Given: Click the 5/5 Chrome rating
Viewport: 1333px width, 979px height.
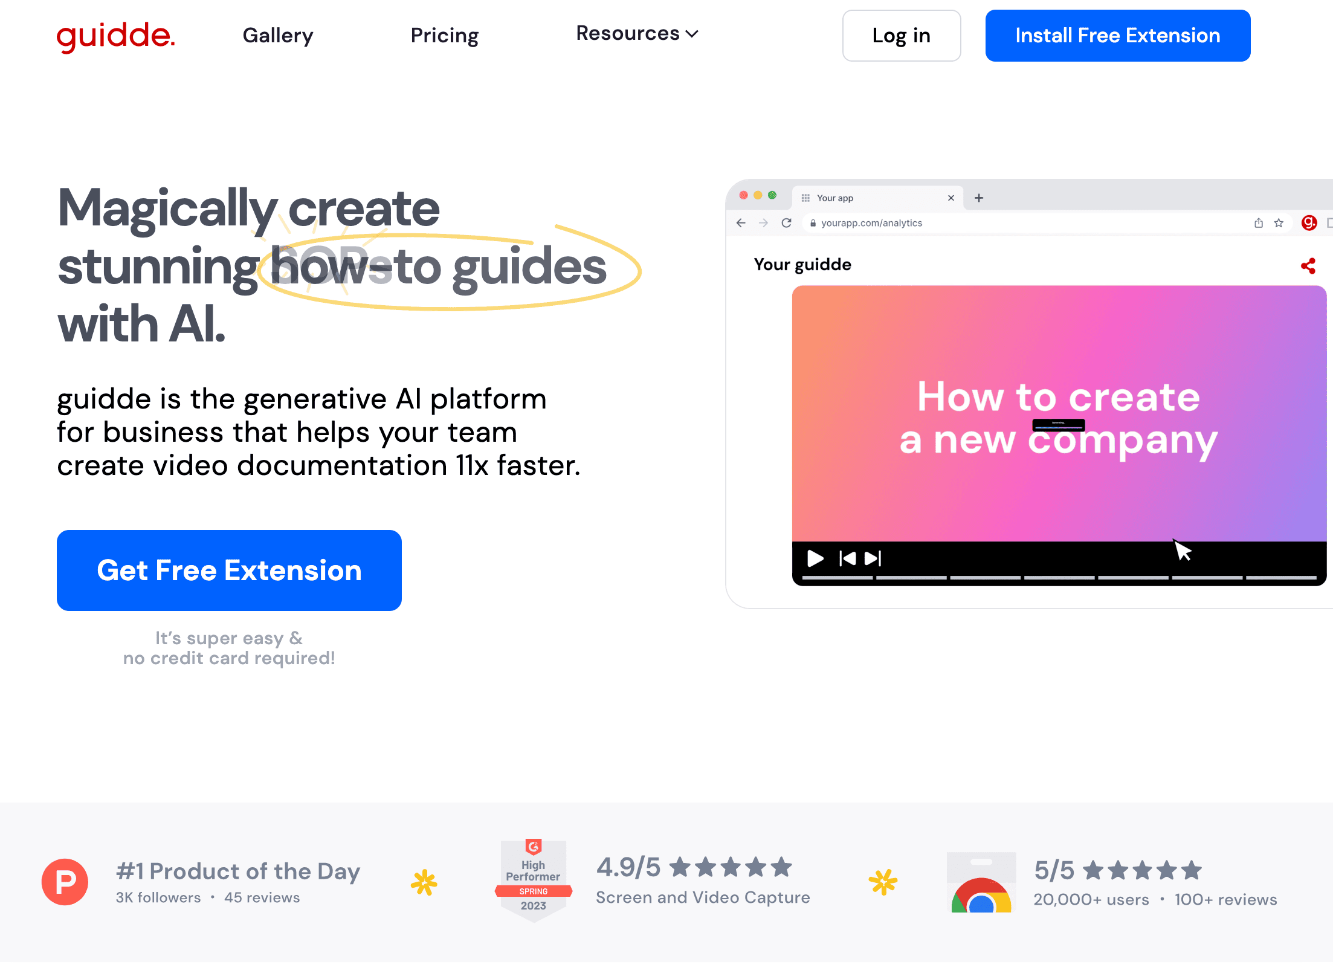Looking at the screenshot, I should coord(1118,870).
